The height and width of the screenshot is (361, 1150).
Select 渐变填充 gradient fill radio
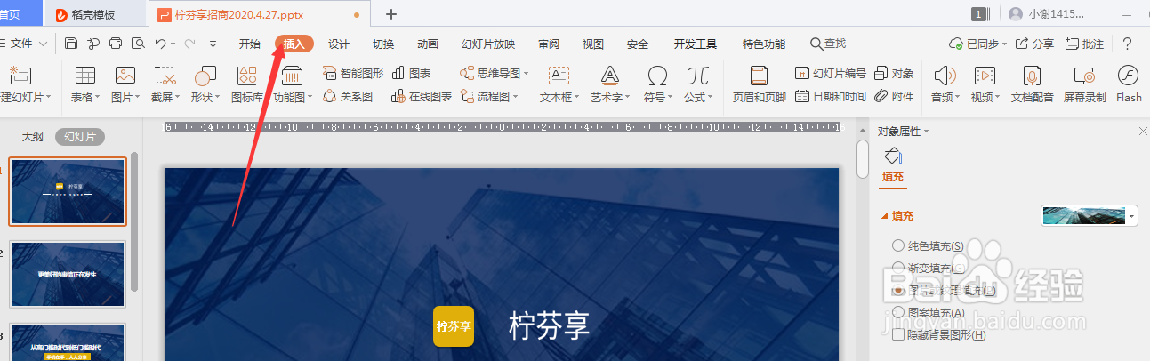click(898, 268)
